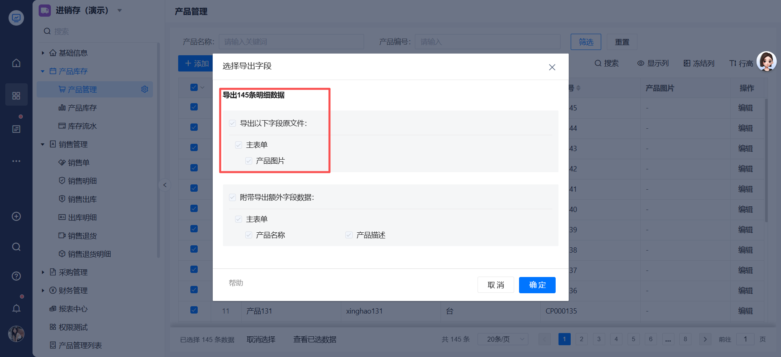This screenshot has height=357, width=781.
Task: Click the notification bell icon
Action: pyautogui.click(x=16, y=309)
